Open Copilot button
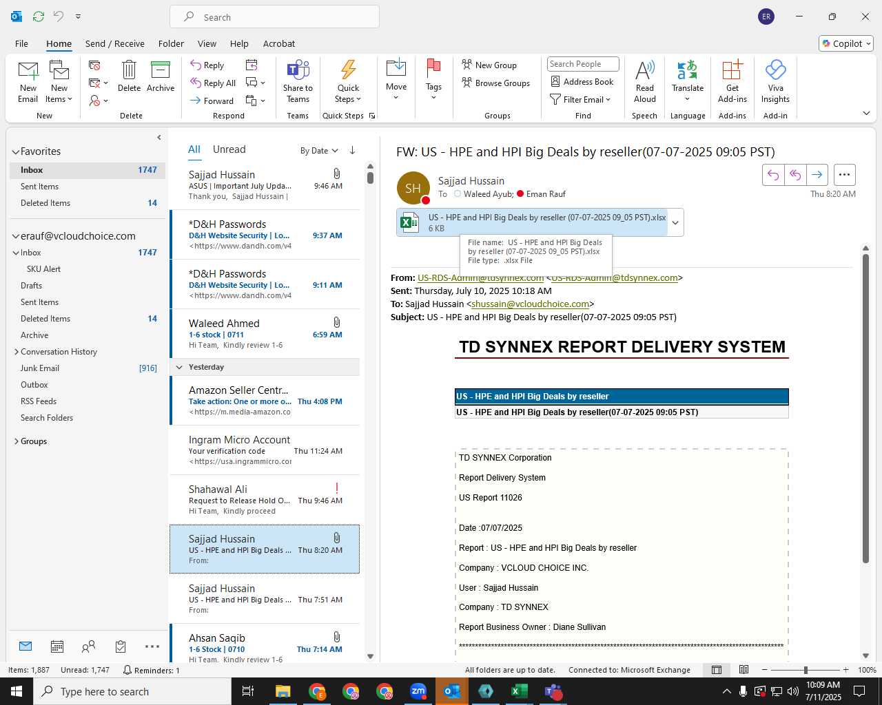The height and width of the screenshot is (705, 882). [846, 43]
